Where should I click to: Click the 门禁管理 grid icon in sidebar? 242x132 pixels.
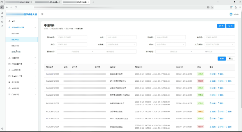click(9, 95)
